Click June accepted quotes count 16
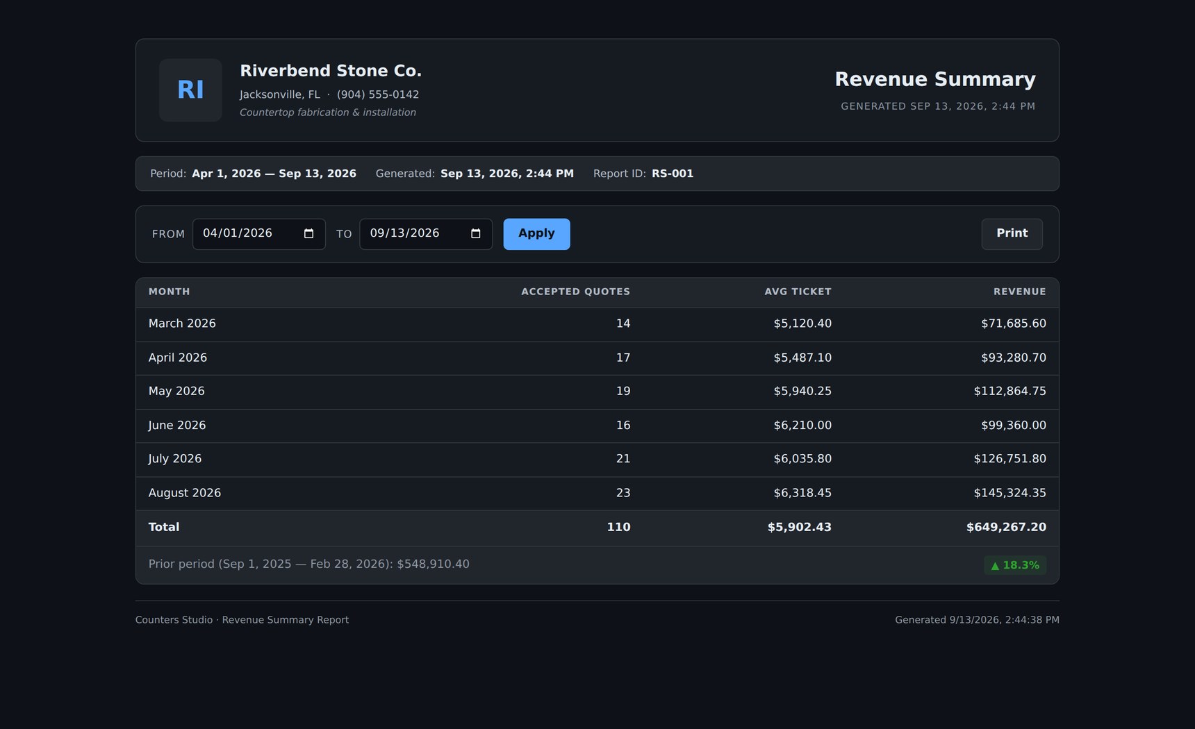Image resolution: width=1195 pixels, height=729 pixels. 623,426
